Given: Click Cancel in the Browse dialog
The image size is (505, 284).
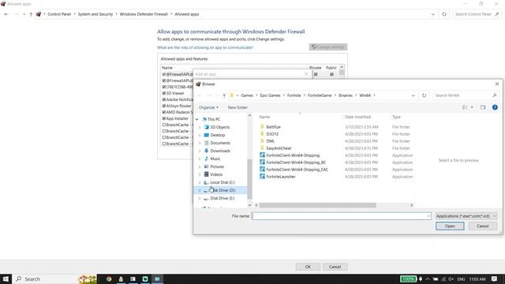Looking at the screenshot, I should tap(482, 226).
